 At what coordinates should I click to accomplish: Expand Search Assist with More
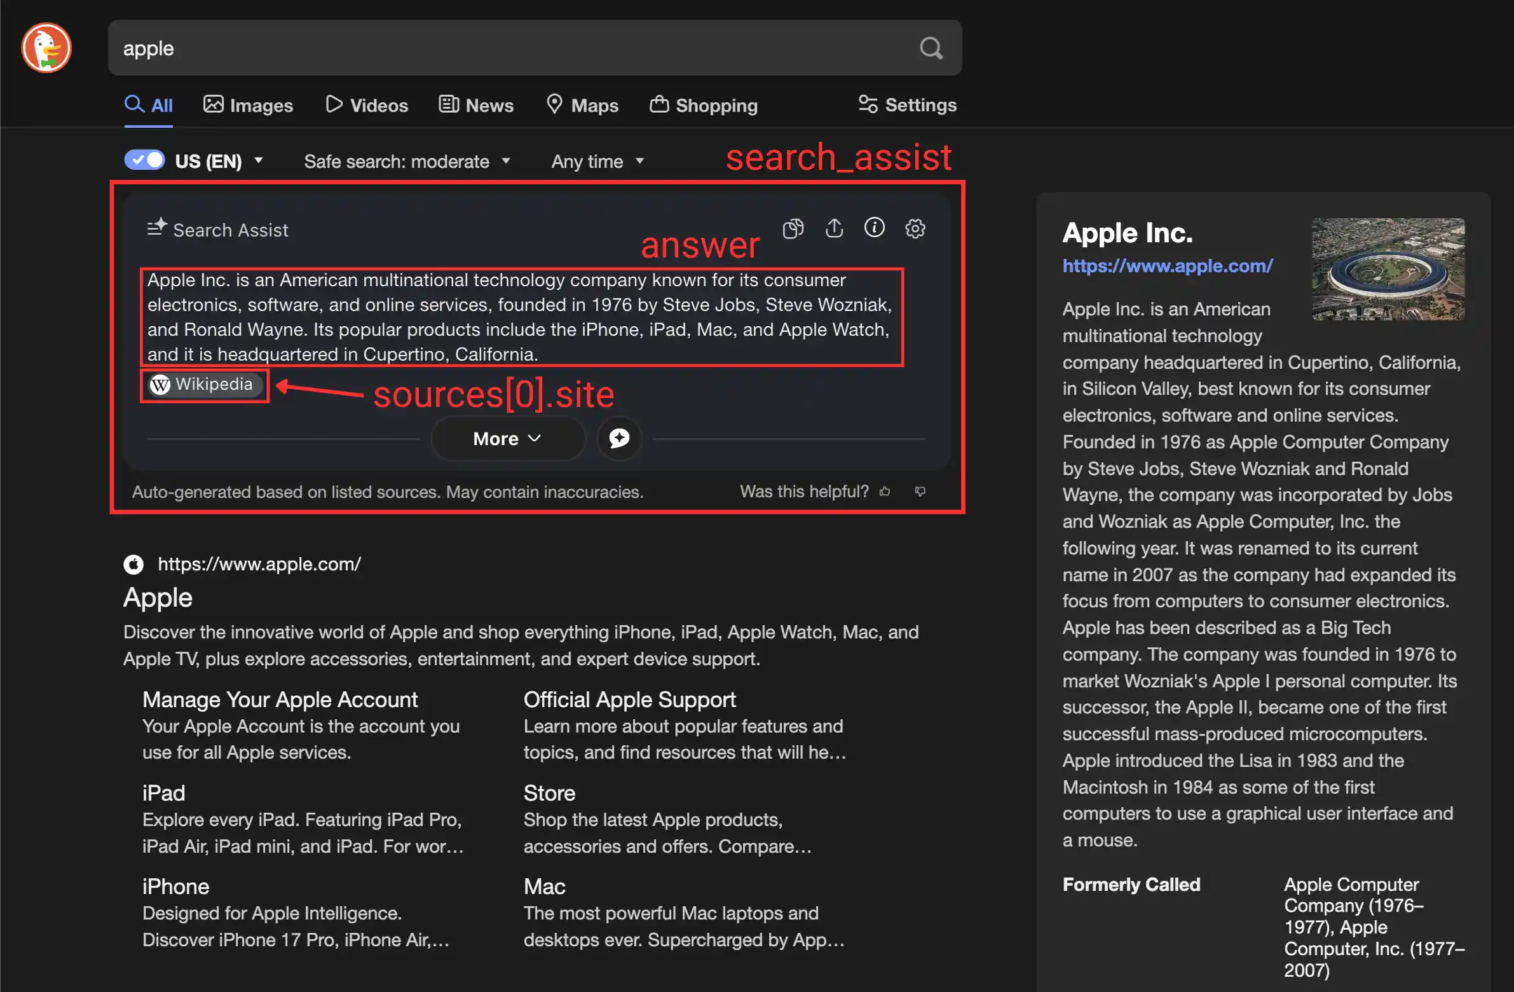point(508,438)
